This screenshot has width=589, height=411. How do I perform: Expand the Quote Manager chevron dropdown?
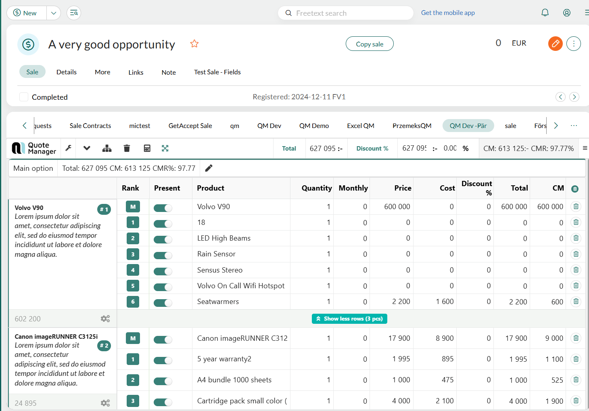coord(87,148)
